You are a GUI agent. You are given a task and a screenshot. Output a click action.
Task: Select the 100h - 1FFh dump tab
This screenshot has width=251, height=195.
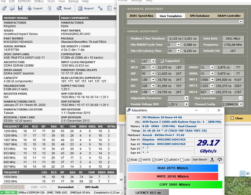click(39, 187)
